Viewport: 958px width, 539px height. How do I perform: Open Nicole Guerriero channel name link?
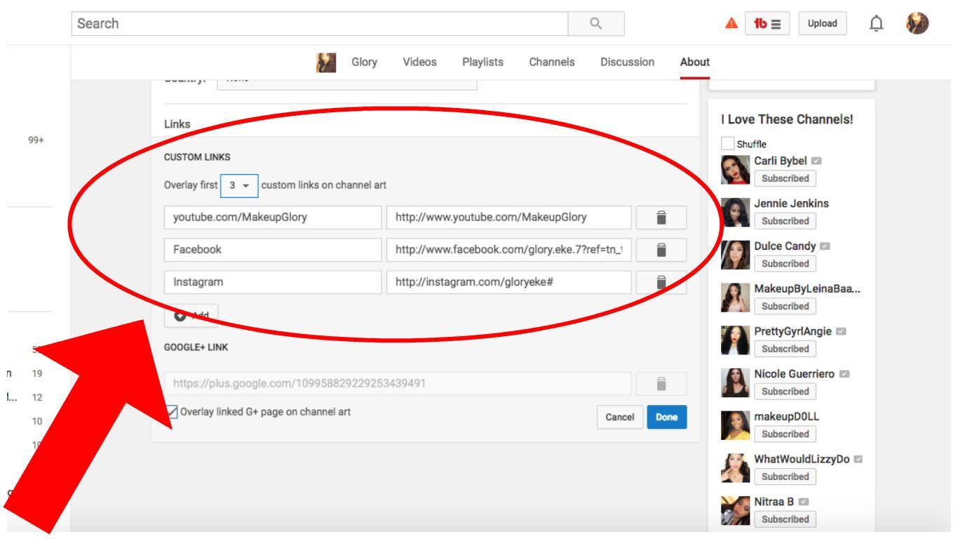click(x=795, y=374)
